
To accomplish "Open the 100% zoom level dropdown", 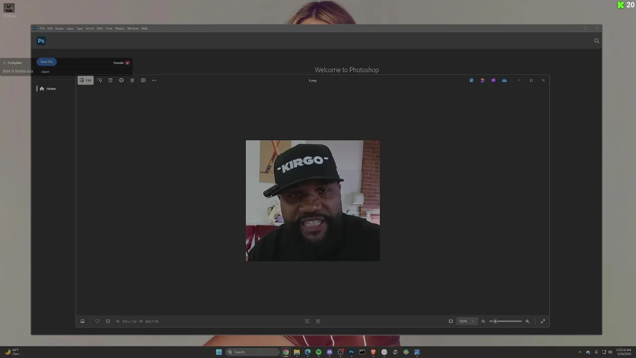I will (x=467, y=321).
